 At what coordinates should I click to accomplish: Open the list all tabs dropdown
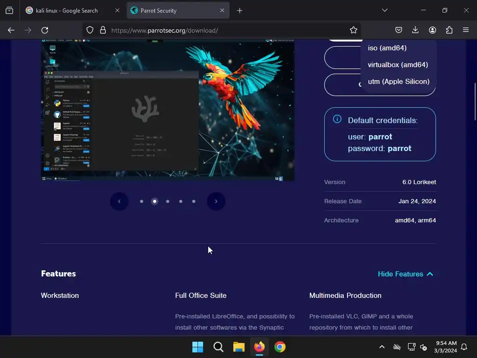384,10
